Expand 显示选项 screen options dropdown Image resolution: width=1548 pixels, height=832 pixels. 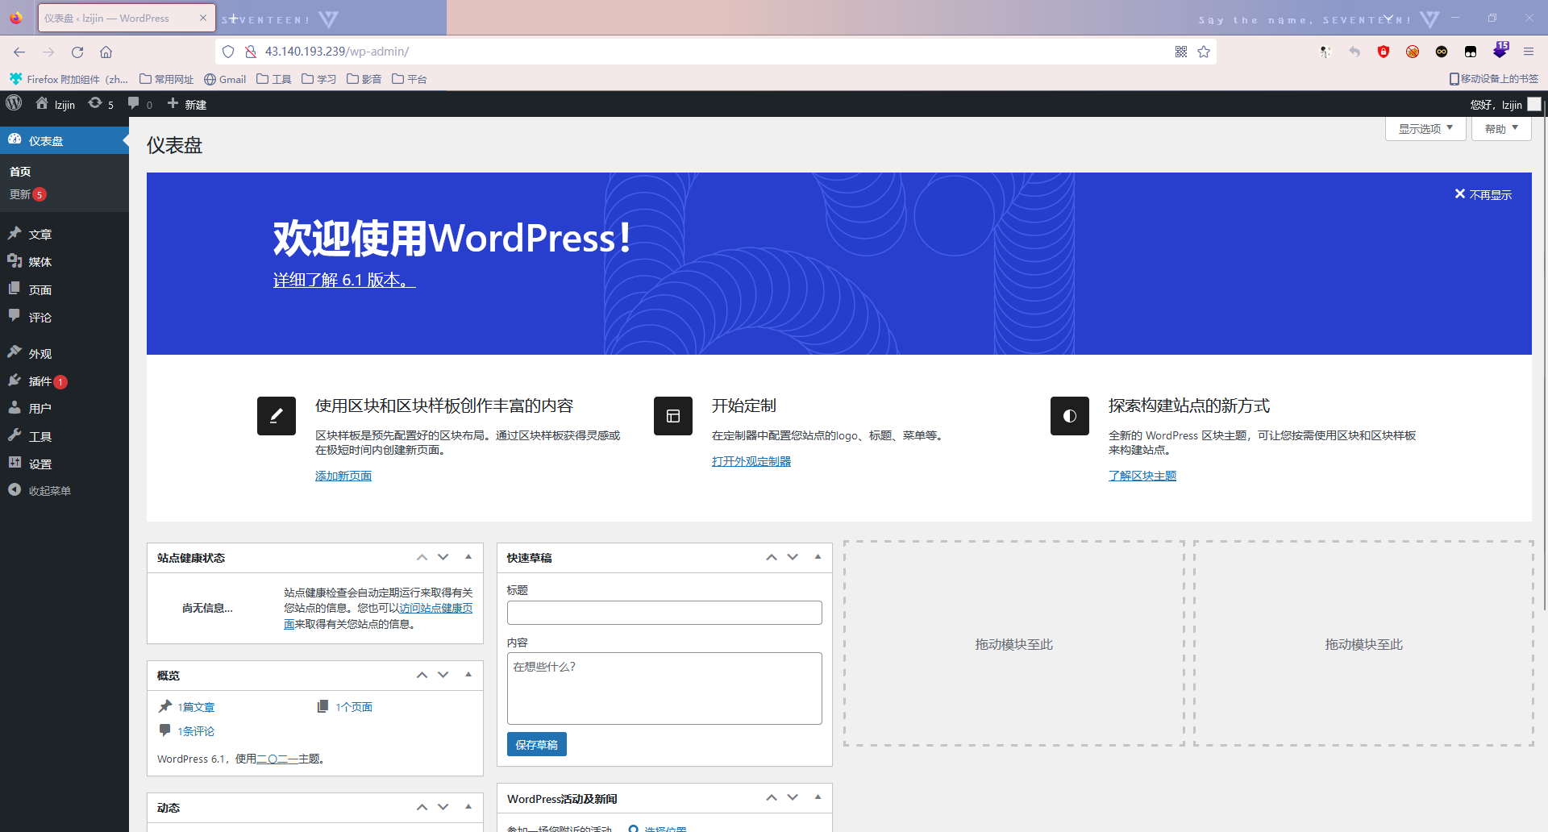[x=1425, y=129]
